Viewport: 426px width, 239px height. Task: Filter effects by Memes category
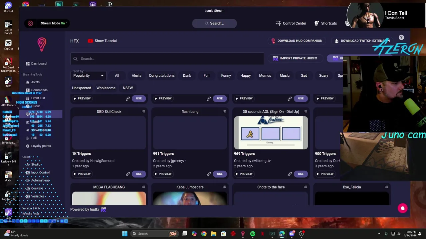(265, 75)
